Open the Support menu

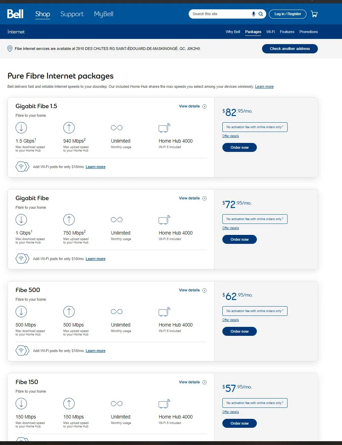pos(72,14)
